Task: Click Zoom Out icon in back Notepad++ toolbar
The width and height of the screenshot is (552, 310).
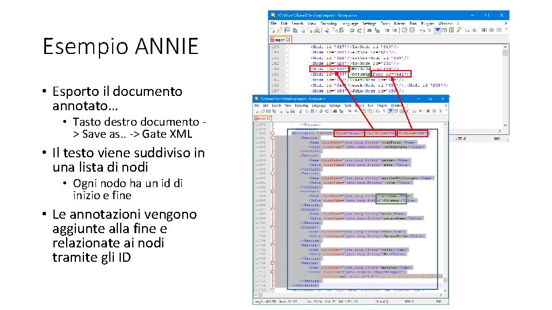Action: pos(394,30)
